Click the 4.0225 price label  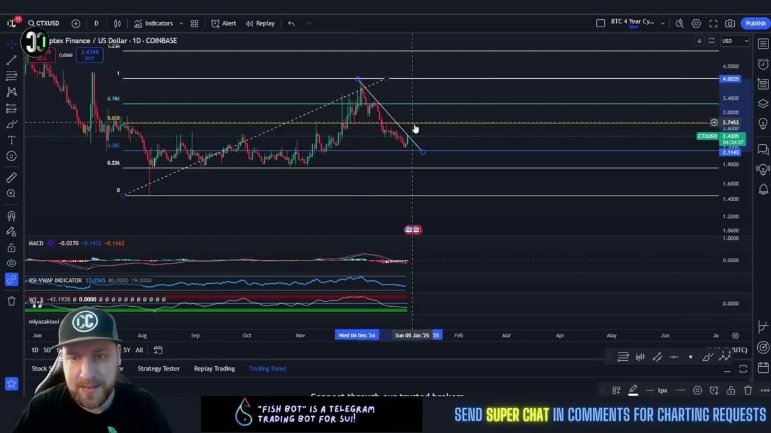pyautogui.click(x=731, y=79)
